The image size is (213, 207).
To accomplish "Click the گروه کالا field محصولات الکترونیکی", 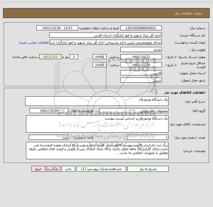I will click(x=134, y=111).
